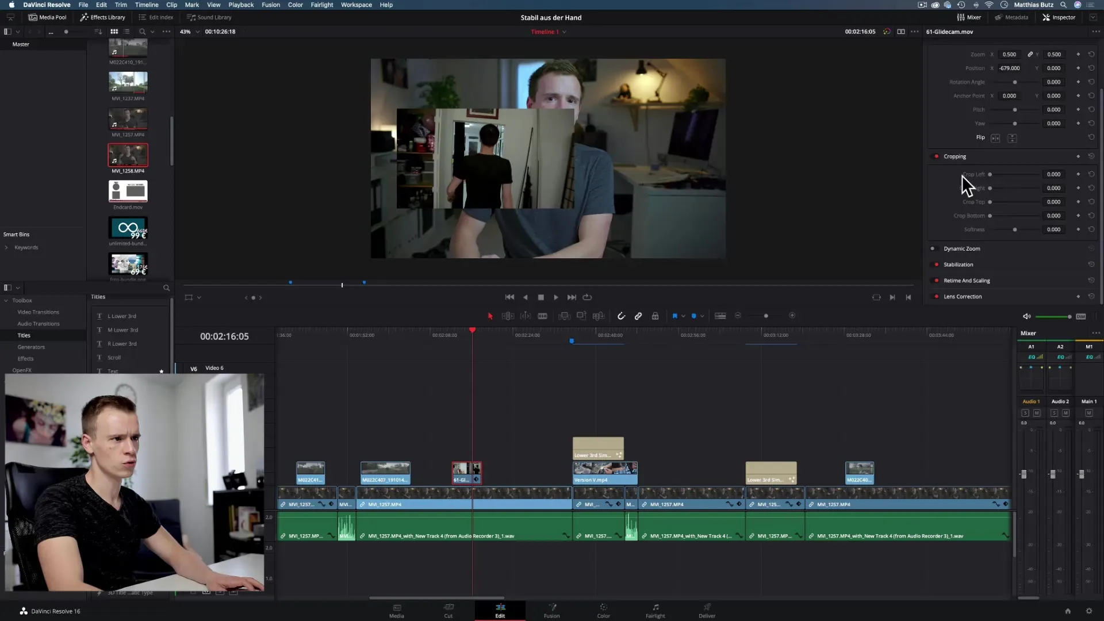Toggle the Mixer panel button
This screenshot has width=1104, height=621.
click(x=969, y=17)
